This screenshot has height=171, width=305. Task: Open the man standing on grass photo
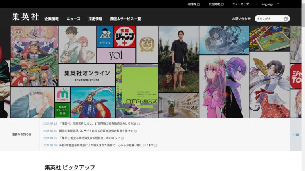pos(179,59)
